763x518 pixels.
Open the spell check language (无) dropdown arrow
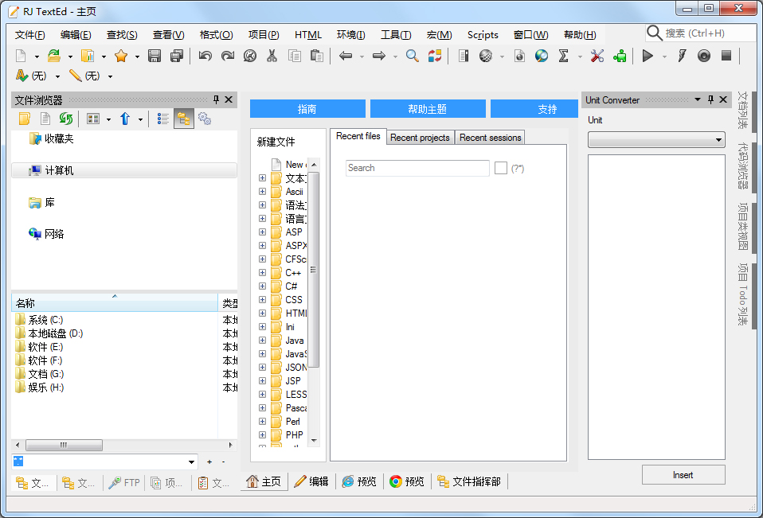point(57,76)
